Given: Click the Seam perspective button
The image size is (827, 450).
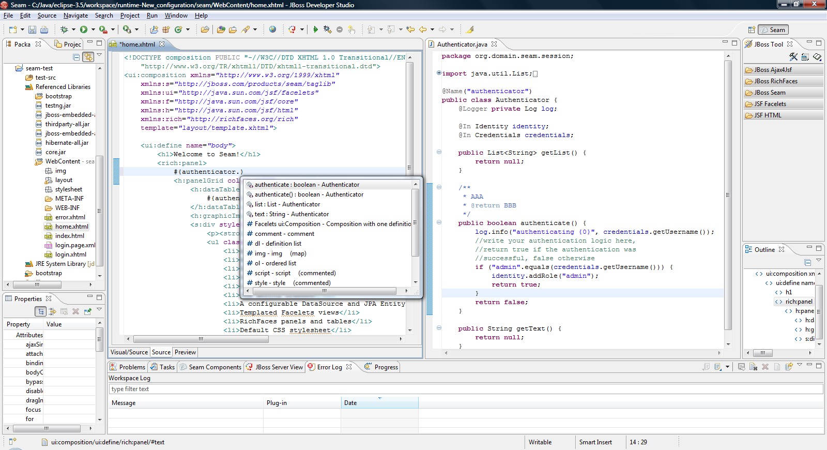Looking at the screenshot, I should click(773, 30).
